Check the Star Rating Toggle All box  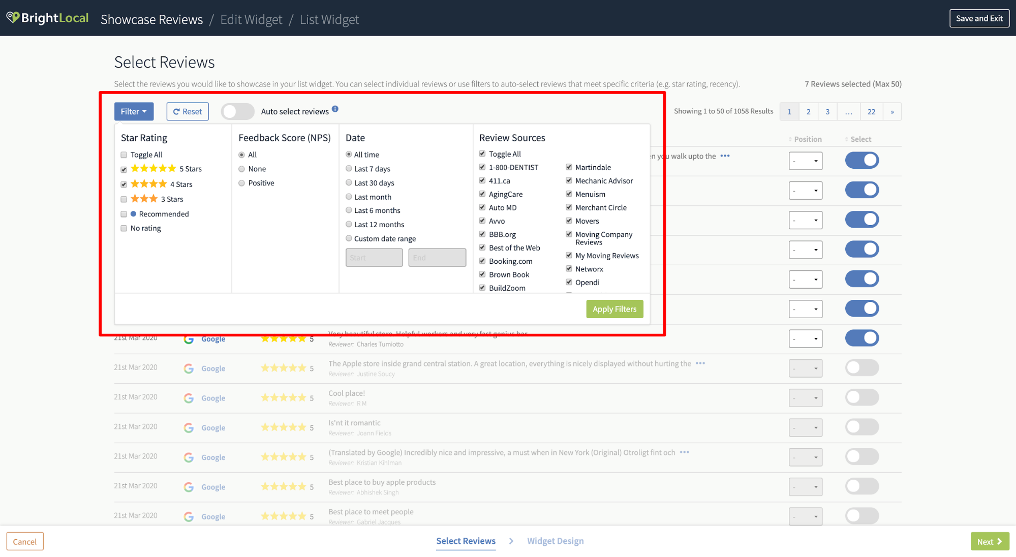point(124,155)
